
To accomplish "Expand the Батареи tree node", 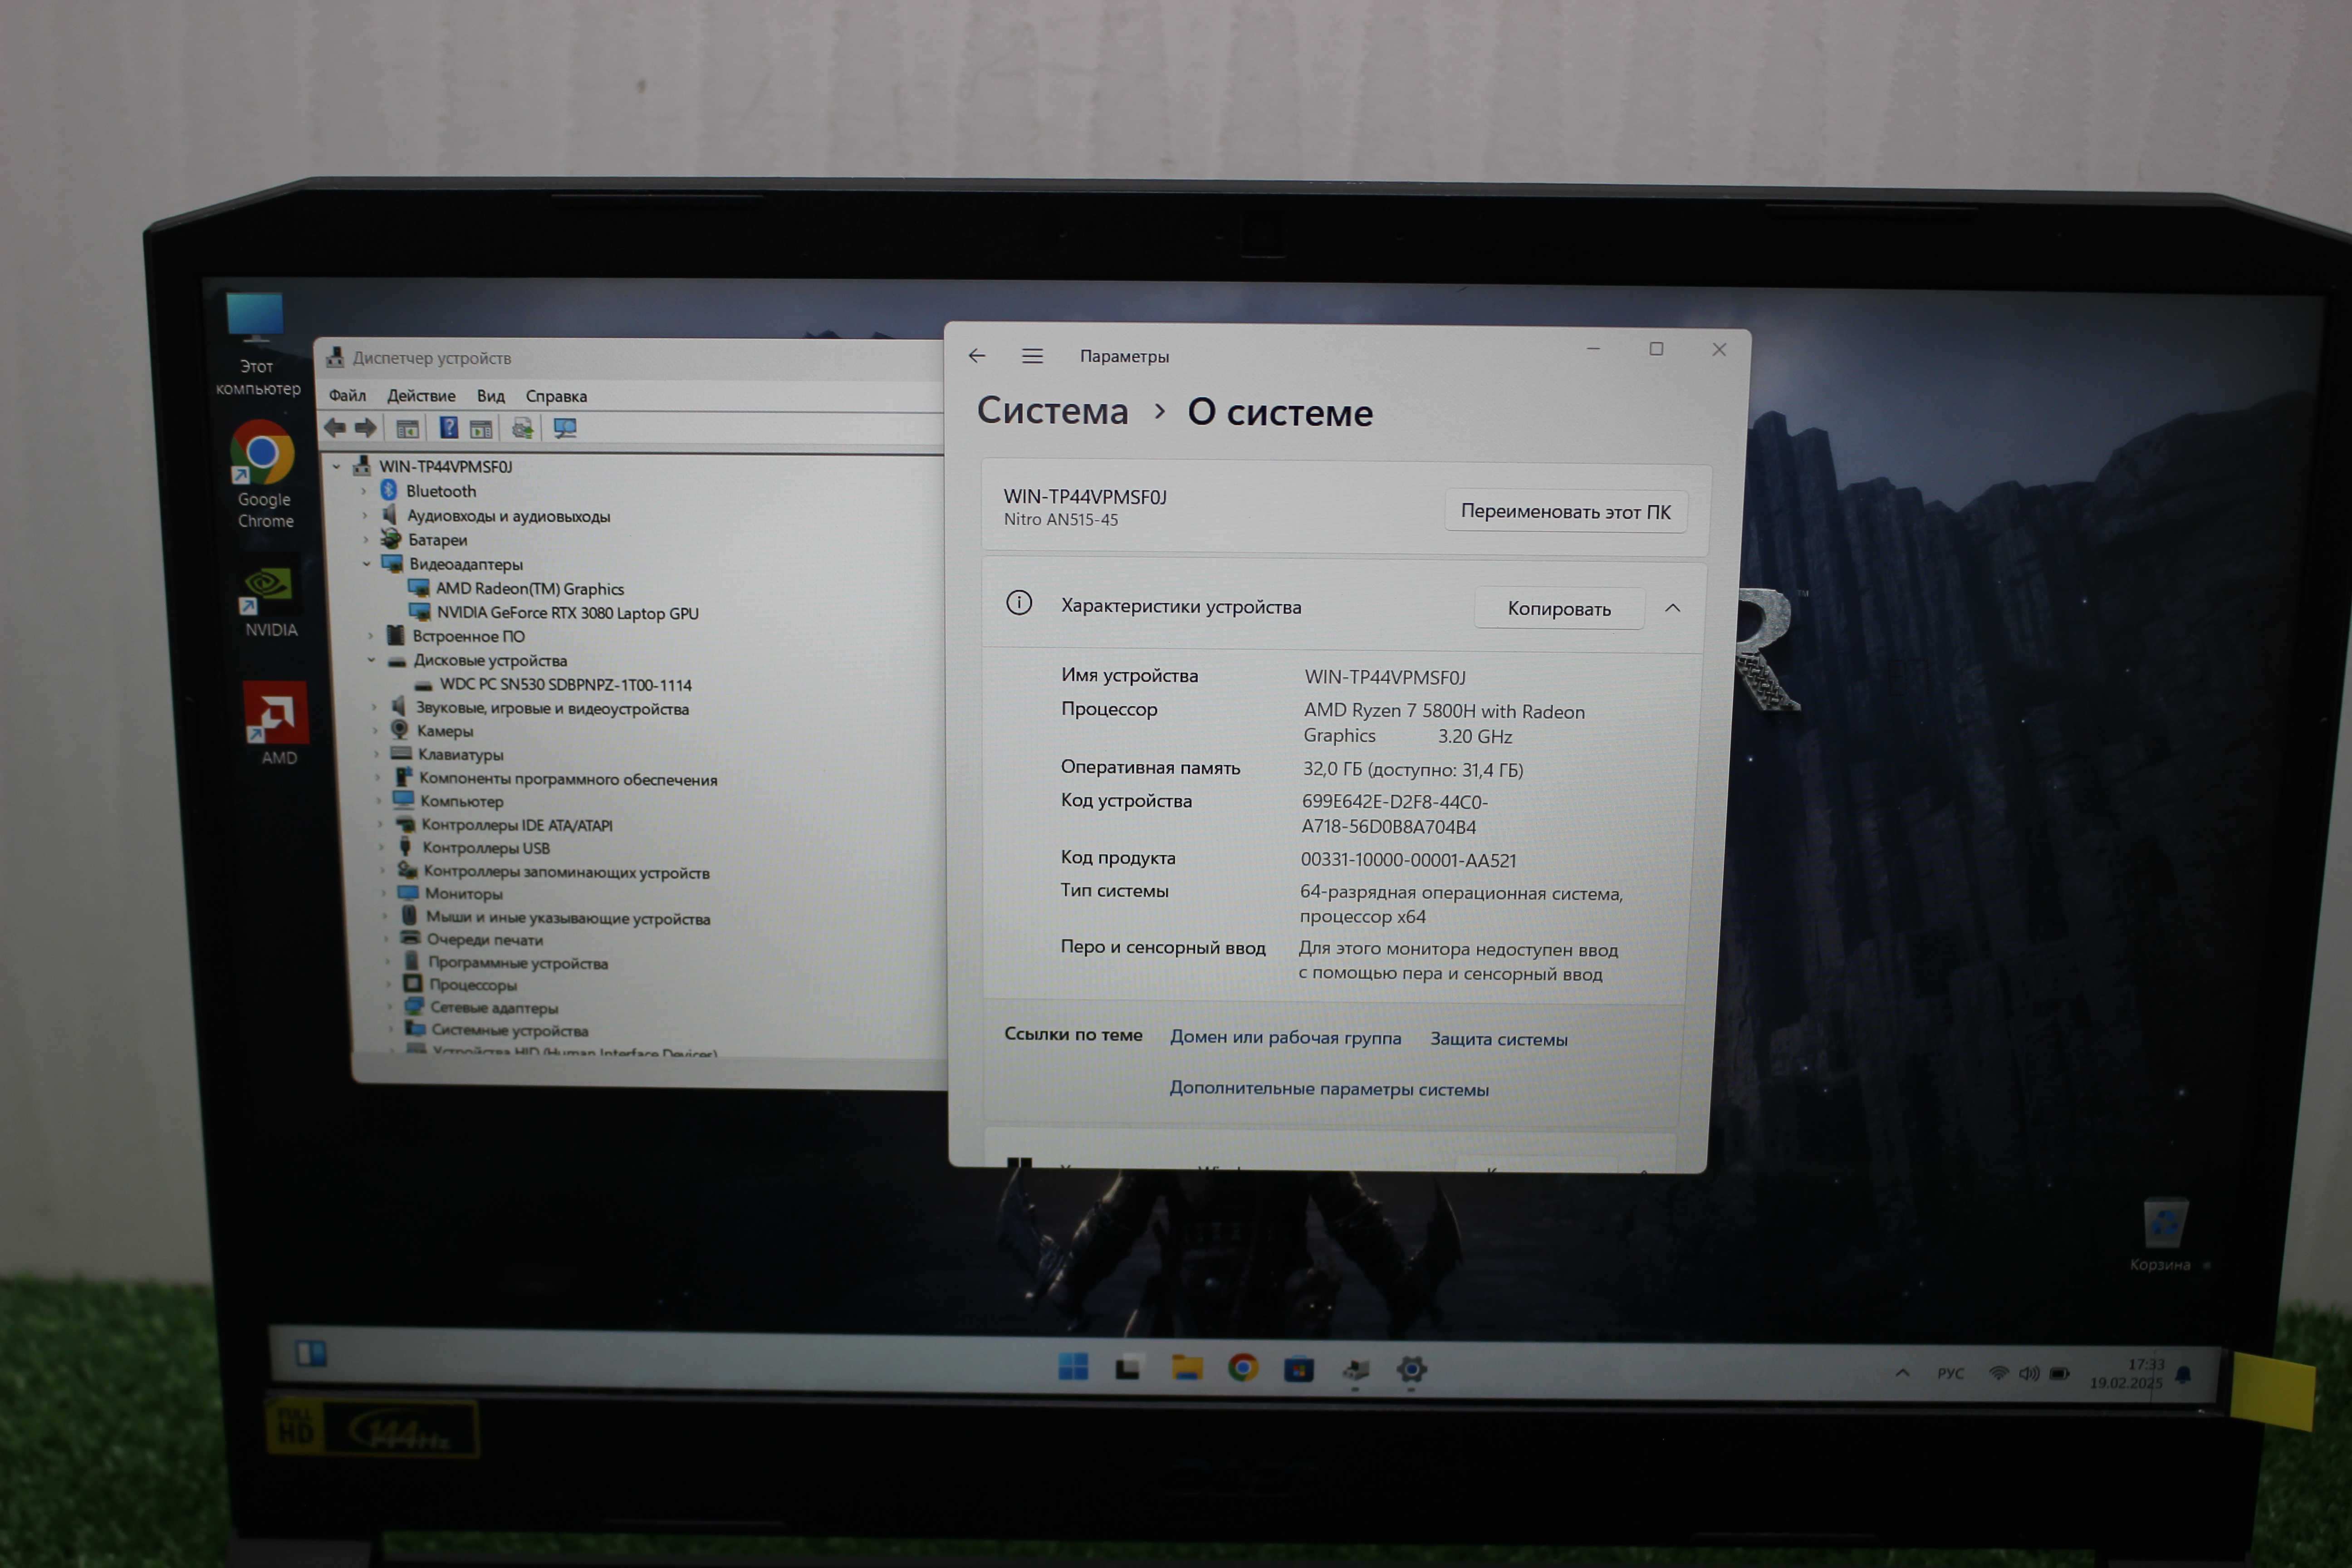I will pos(366,540).
